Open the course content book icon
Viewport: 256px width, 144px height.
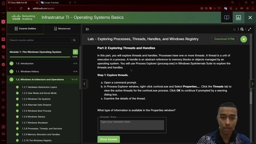point(227,18)
